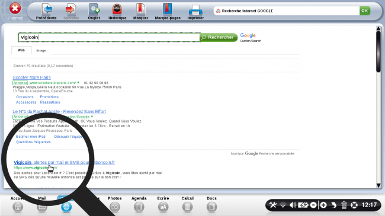Expand the Rachat Apple ad dropdown arrow
Image resolution: width=385 pixels, height=216 pixels.
coord(92,117)
